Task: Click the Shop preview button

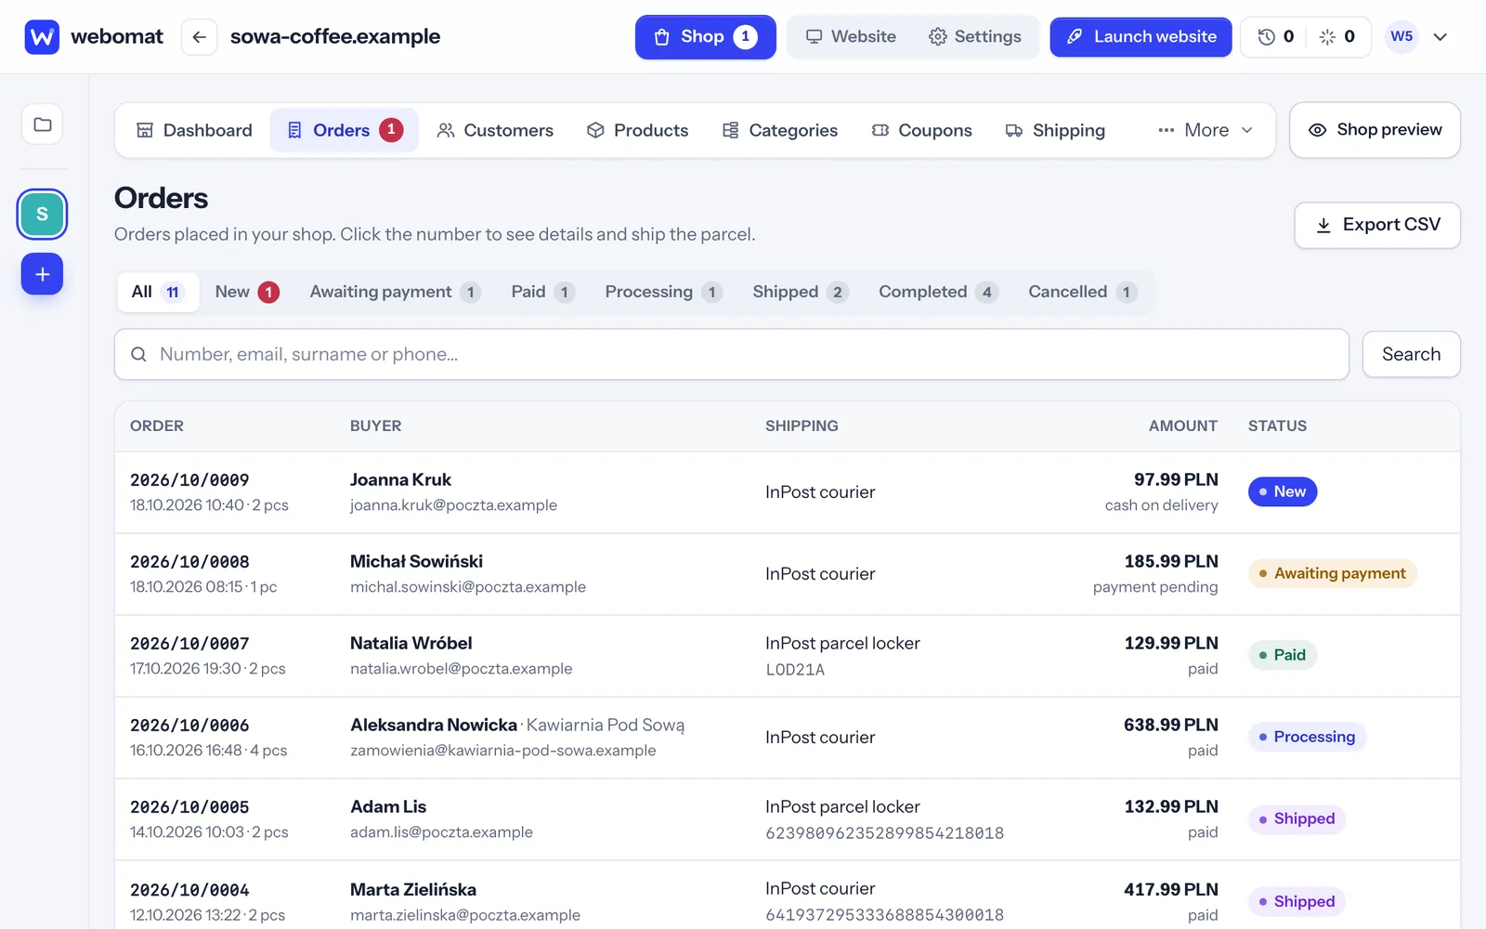Action: [1375, 130]
